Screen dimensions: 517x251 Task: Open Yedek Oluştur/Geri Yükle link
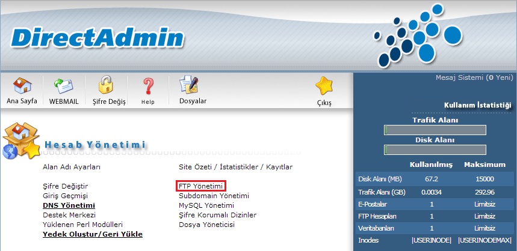(93, 234)
